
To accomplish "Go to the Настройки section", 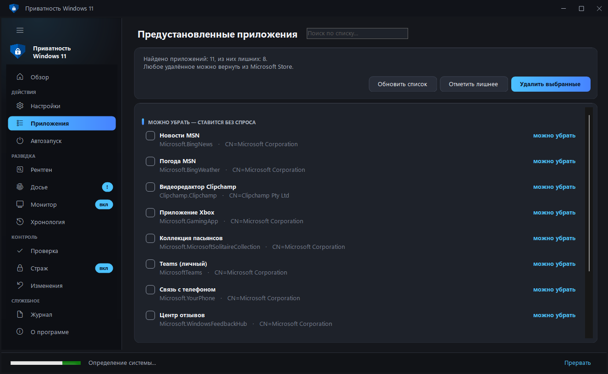I will [x=62, y=106].
